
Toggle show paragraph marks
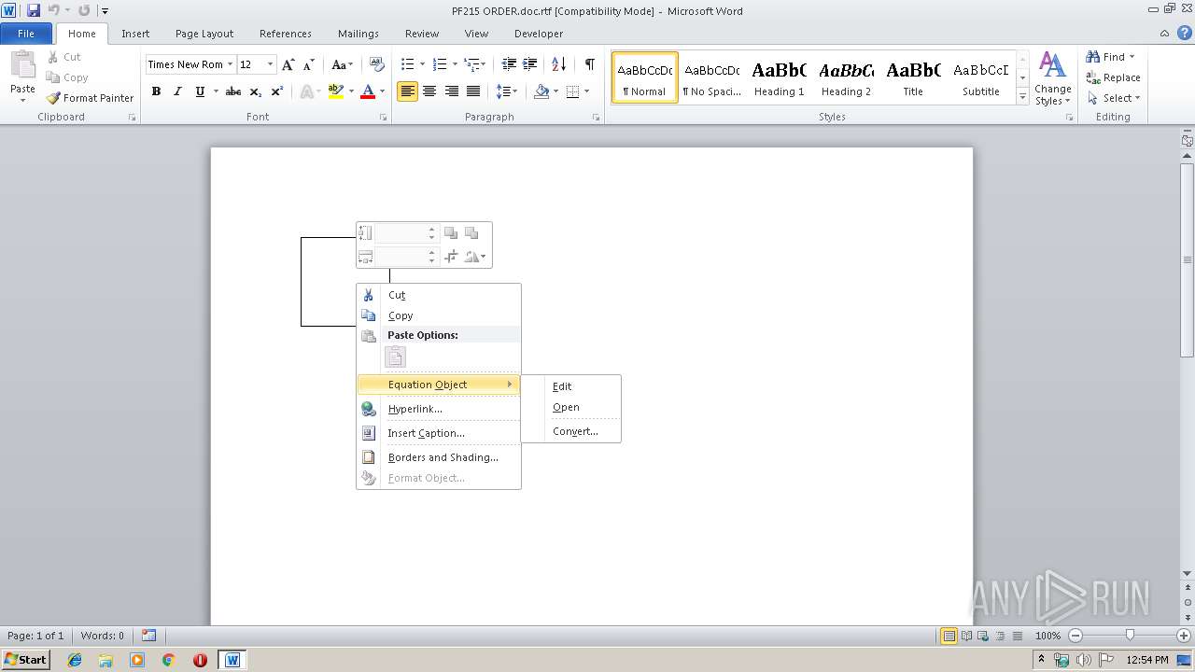[x=589, y=64]
